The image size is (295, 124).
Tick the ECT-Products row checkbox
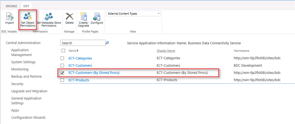63,80
